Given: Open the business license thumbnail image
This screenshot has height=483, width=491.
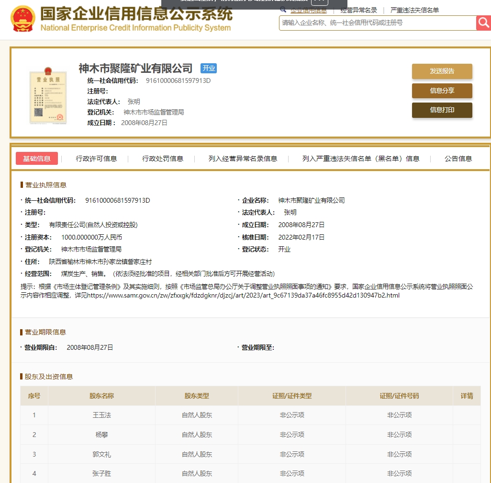Looking at the screenshot, I should (x=46, y=95).
